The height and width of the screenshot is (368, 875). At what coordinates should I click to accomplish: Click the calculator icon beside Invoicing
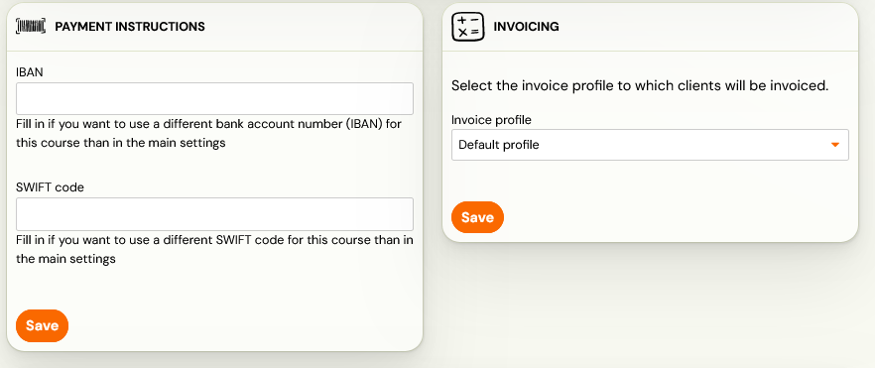[x=467, y=27]
